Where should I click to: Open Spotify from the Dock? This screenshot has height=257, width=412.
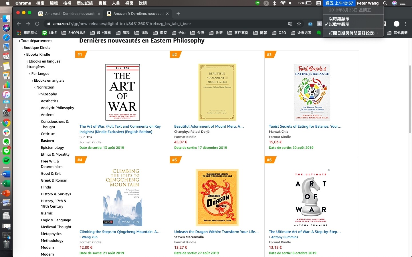click(6, 160)
